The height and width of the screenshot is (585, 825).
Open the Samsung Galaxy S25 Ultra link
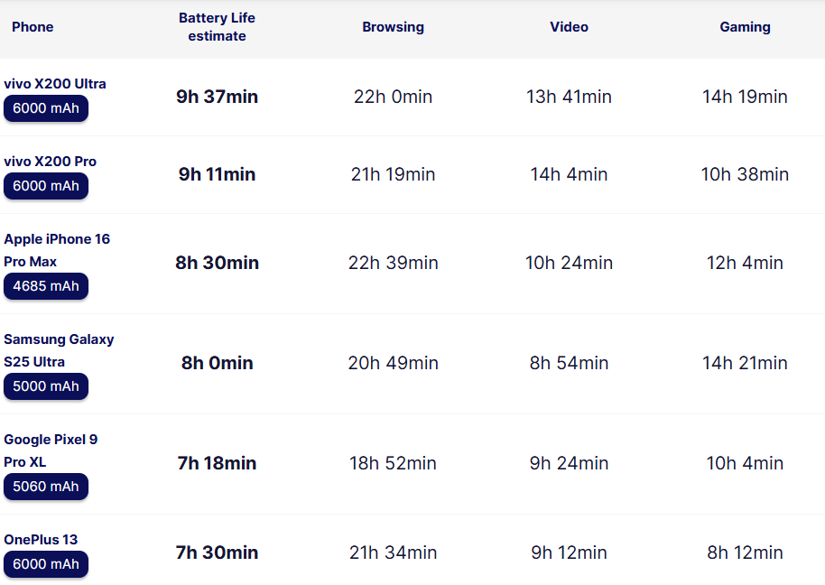(x=59, y=350)
